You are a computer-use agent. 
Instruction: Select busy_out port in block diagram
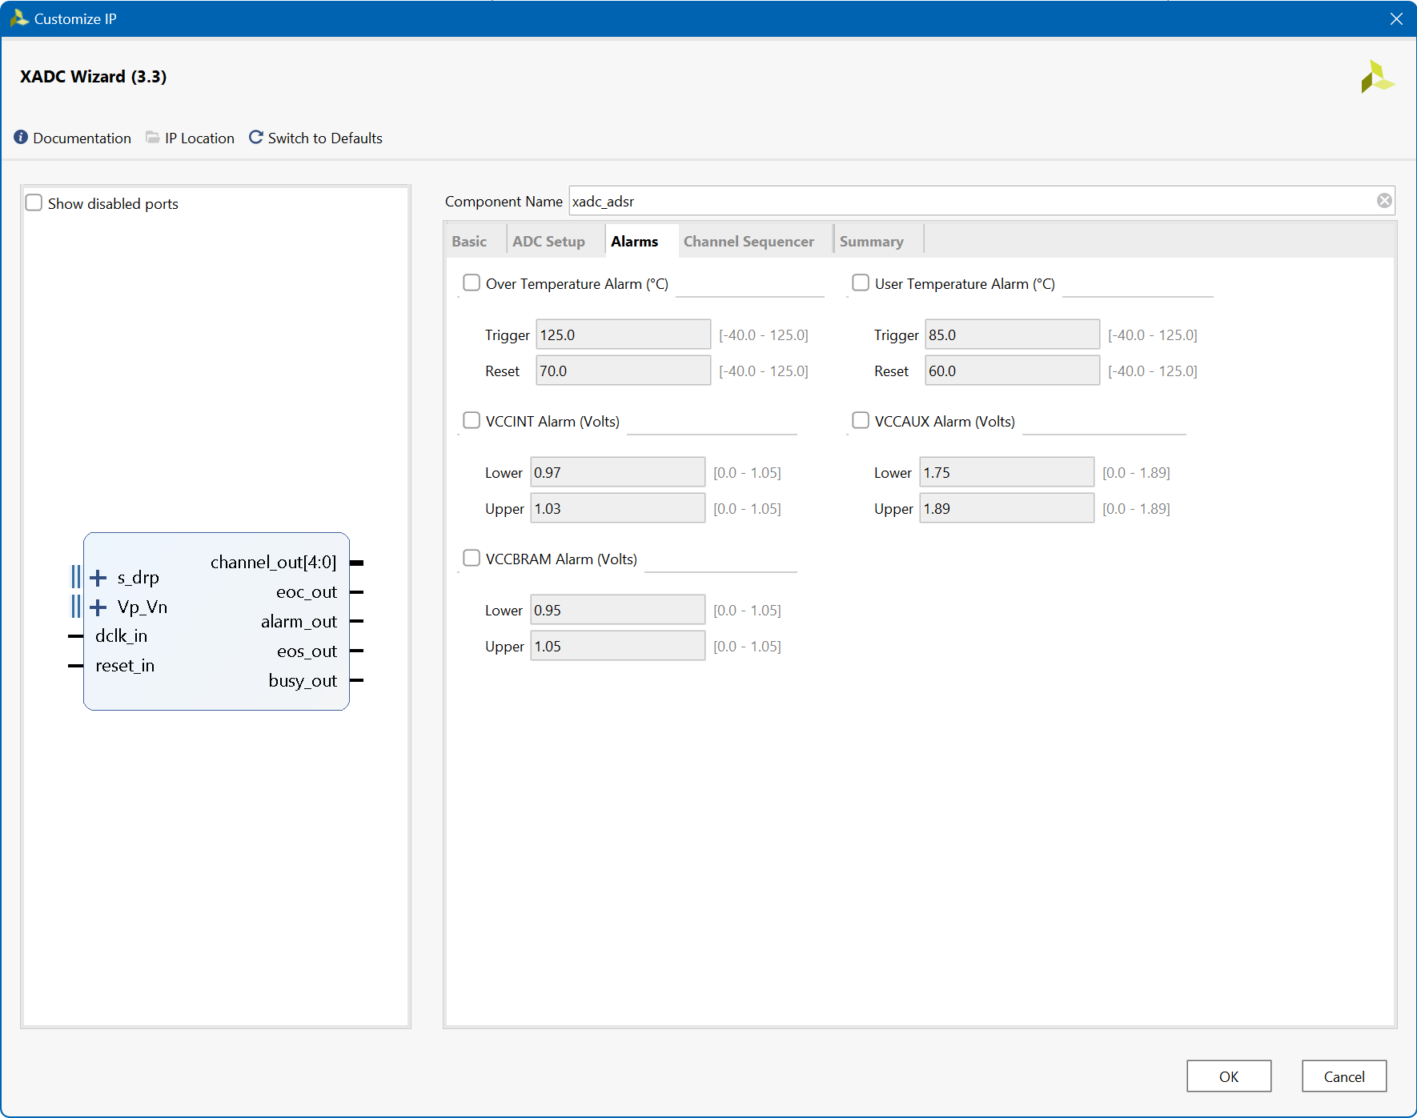pyautogui.click(x=303, y=681)
